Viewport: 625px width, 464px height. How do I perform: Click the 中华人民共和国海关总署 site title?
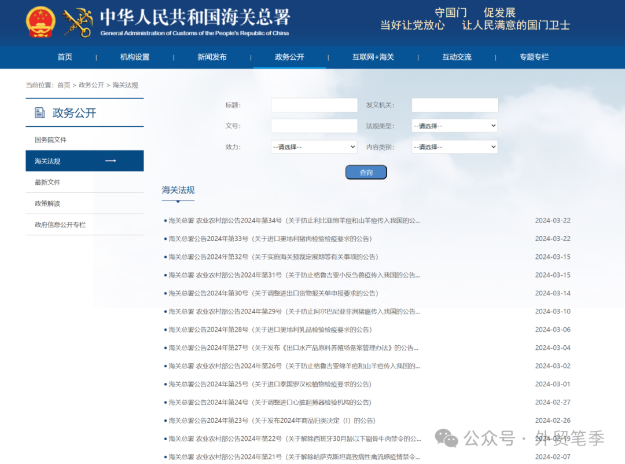point(195,17)
